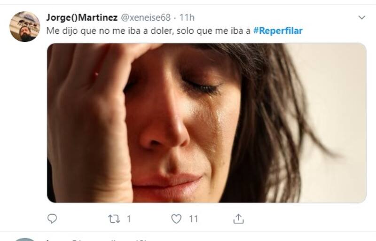Open the #Reperfilar hashtag
The width and height of the screenshot is (376, 241).
[278, 31]
